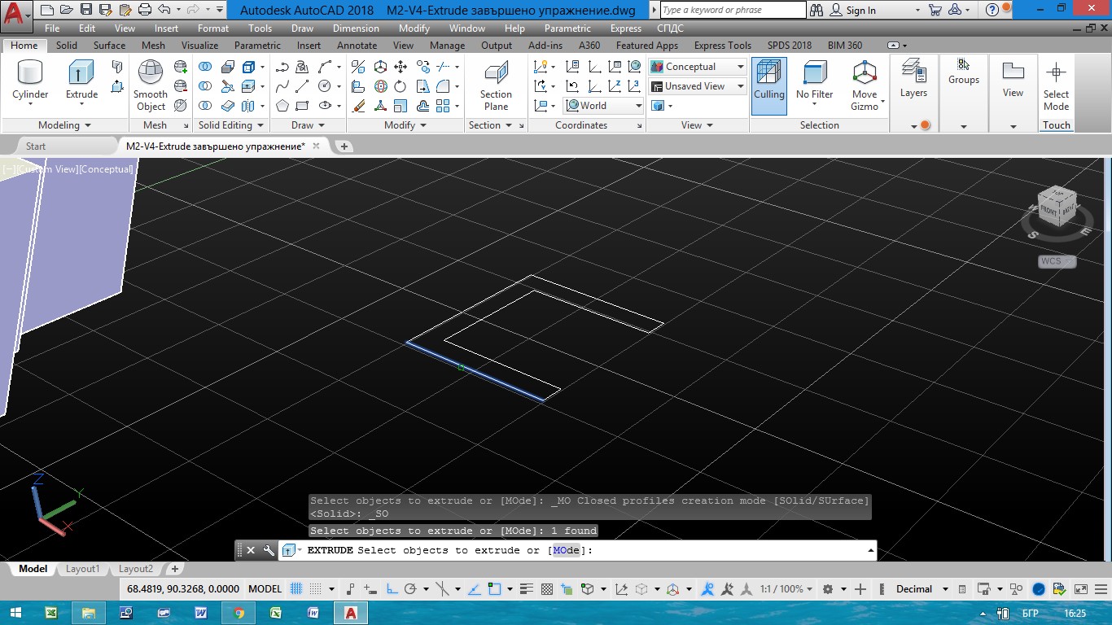Open the annotation scale 1:1 / 100% dropdown
This screenshot has height=625, width=1112.
pyautogui.click(x=786, y=589)
